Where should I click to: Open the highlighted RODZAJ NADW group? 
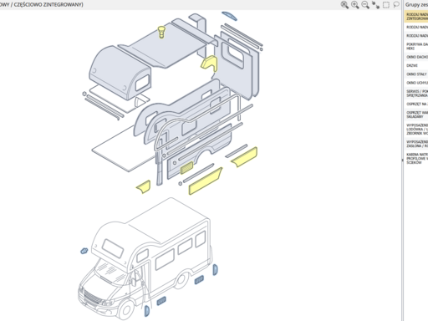click(415, 17)
